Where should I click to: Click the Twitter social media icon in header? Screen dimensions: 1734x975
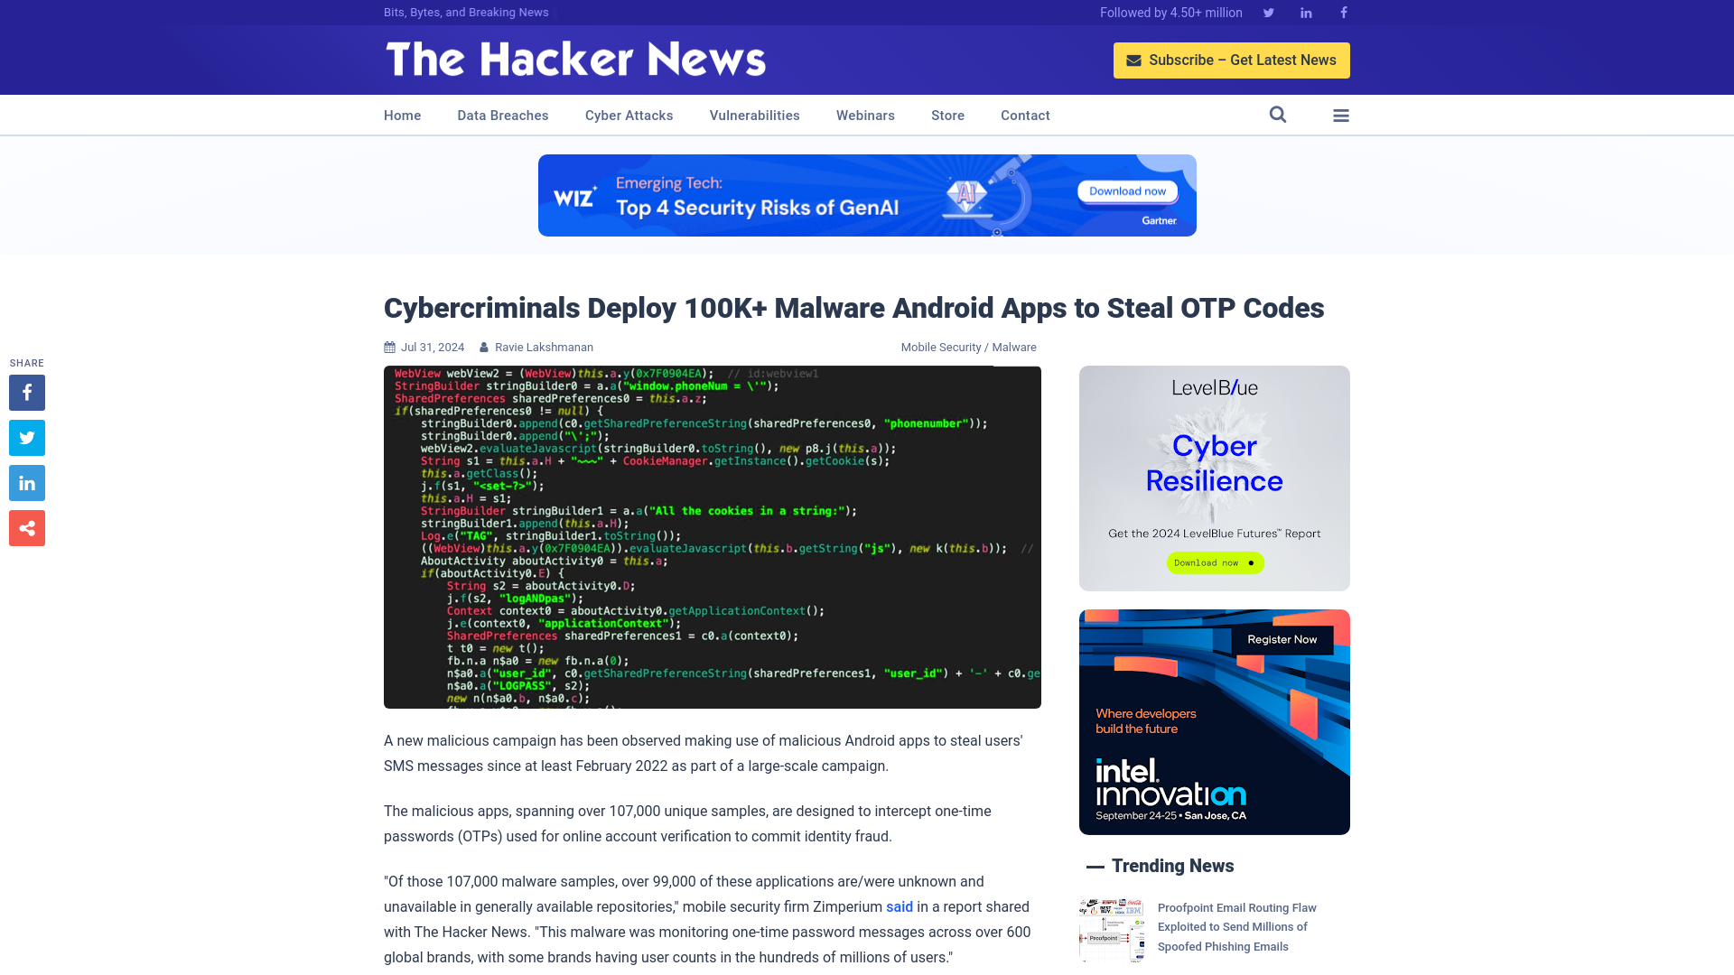(x=1268, y=12)
